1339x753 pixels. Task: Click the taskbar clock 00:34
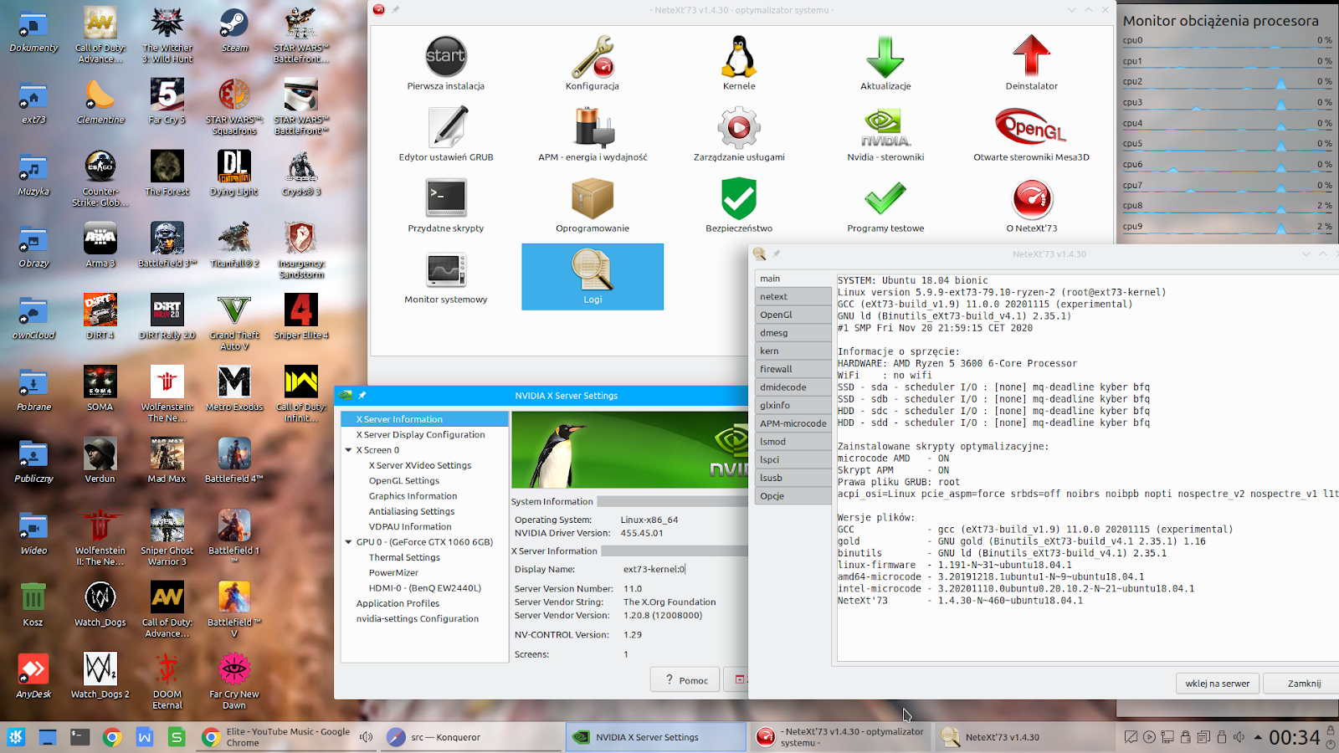pos(1294,737)
